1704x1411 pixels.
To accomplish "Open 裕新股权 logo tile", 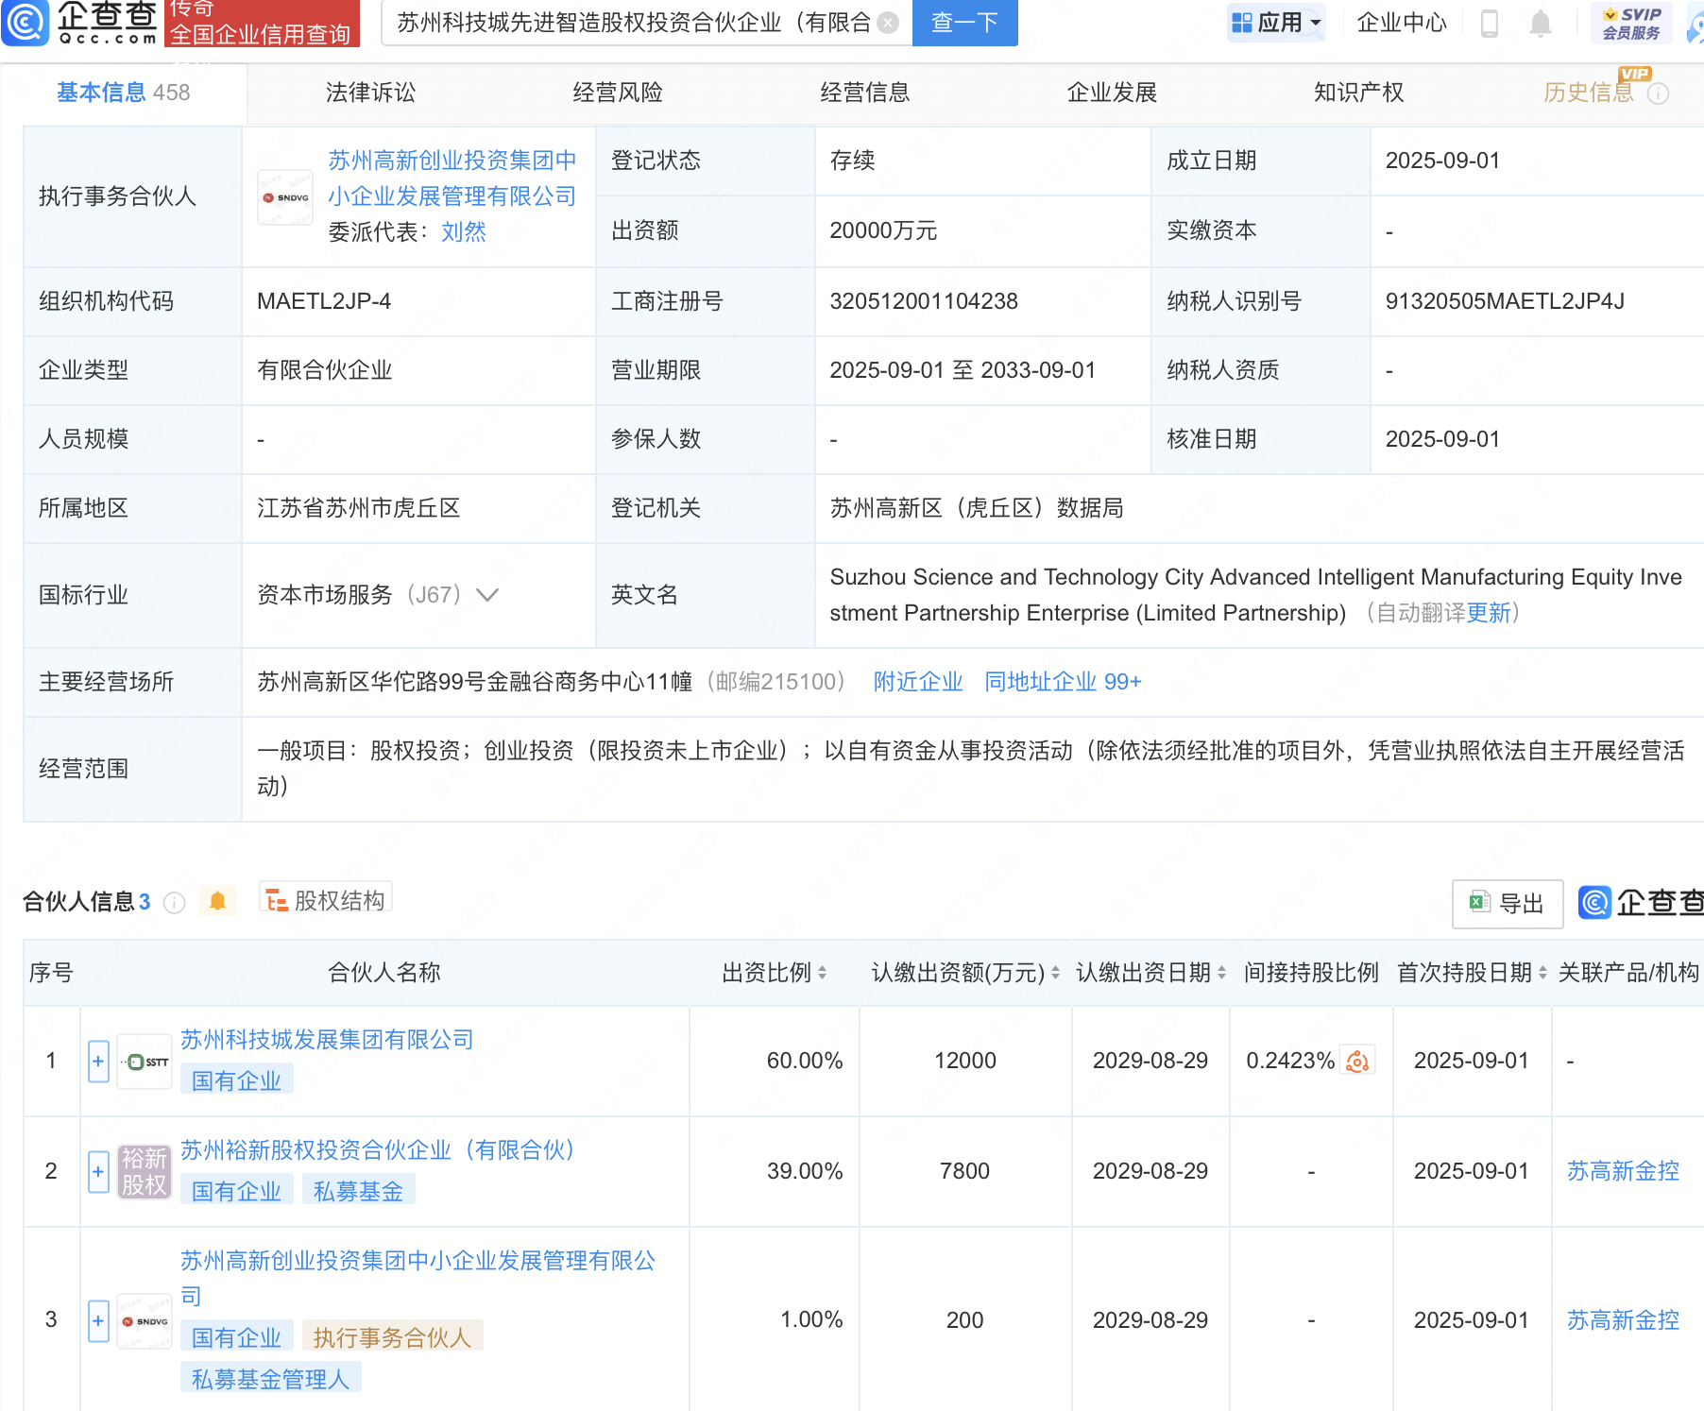I will pos(145,1172).
